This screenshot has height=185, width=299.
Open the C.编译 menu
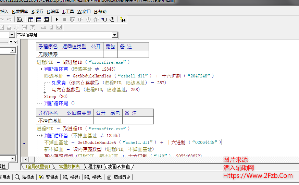coord(53,11)
